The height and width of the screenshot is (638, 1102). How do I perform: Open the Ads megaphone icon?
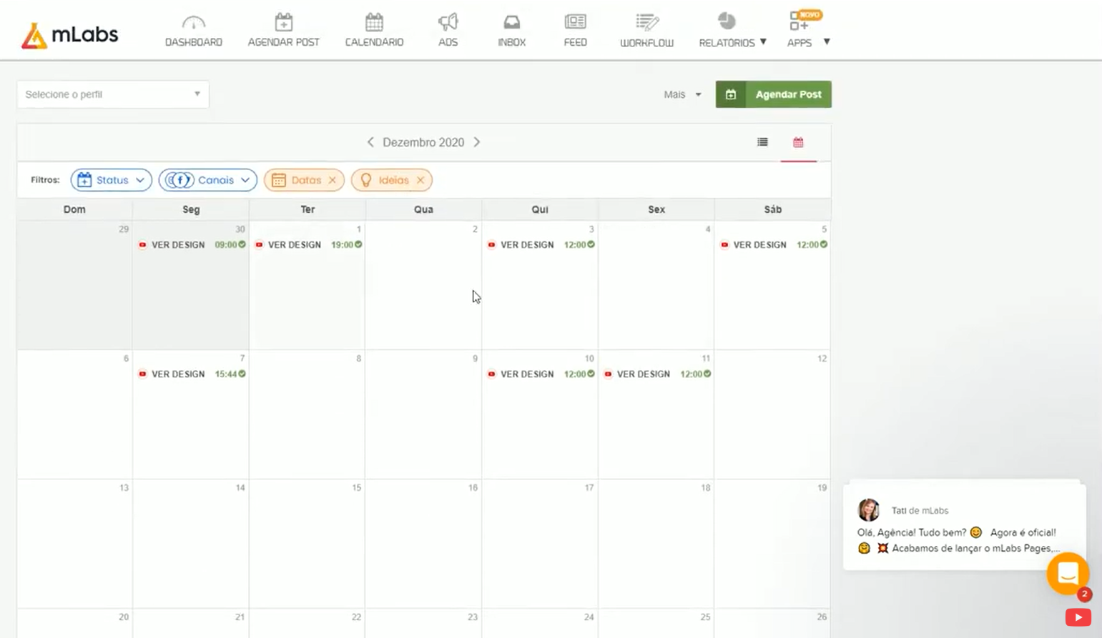(448, 22)
